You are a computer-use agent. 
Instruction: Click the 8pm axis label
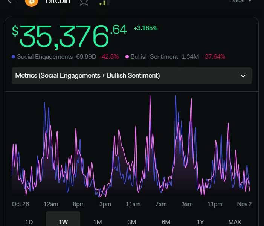tap(79, 204)
